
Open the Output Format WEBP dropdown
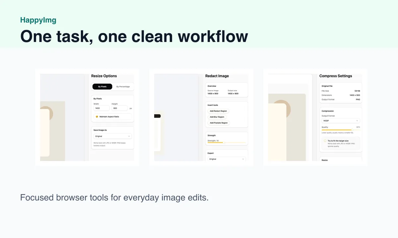(341, 121)
